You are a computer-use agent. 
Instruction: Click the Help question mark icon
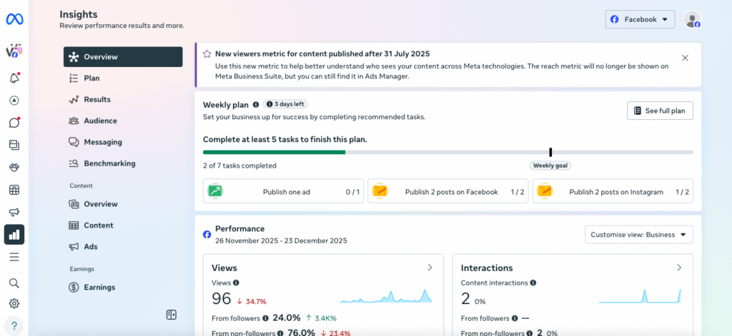coord(14,325)
